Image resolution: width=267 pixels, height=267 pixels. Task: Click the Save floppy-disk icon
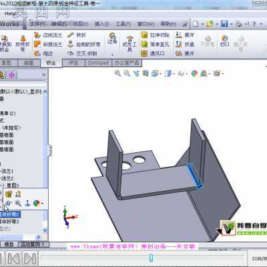point(224,24)
